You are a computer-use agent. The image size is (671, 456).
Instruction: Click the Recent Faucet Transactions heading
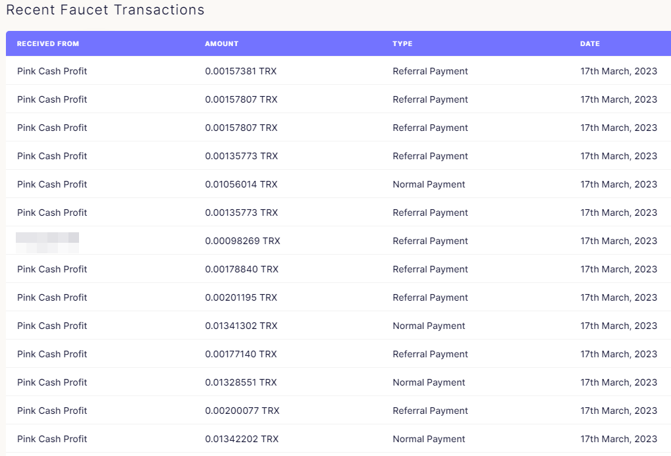[105, 11]
